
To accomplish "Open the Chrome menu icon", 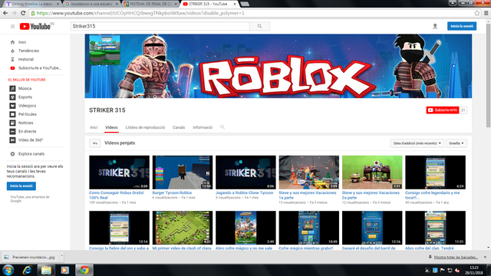I will click(x=486, y=13).
